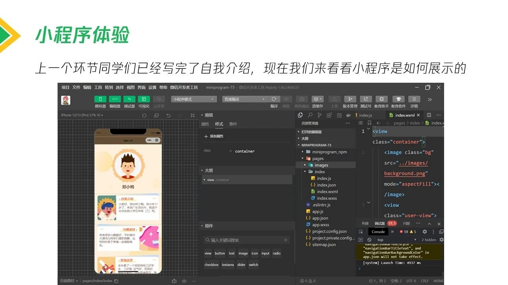Open the 小程序模式 mode dropdown
Image resolution: width=508 pixels, height=285 pixels.
[194, 99]
